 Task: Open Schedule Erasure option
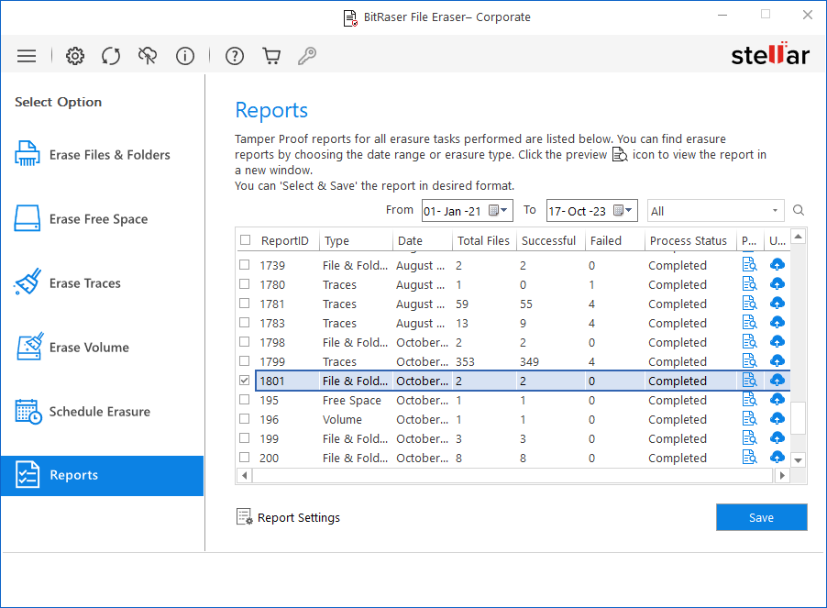pos(83,412)
